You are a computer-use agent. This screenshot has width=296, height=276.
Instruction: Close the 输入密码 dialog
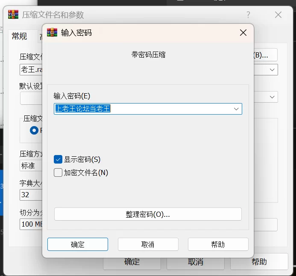pos(243,33)
